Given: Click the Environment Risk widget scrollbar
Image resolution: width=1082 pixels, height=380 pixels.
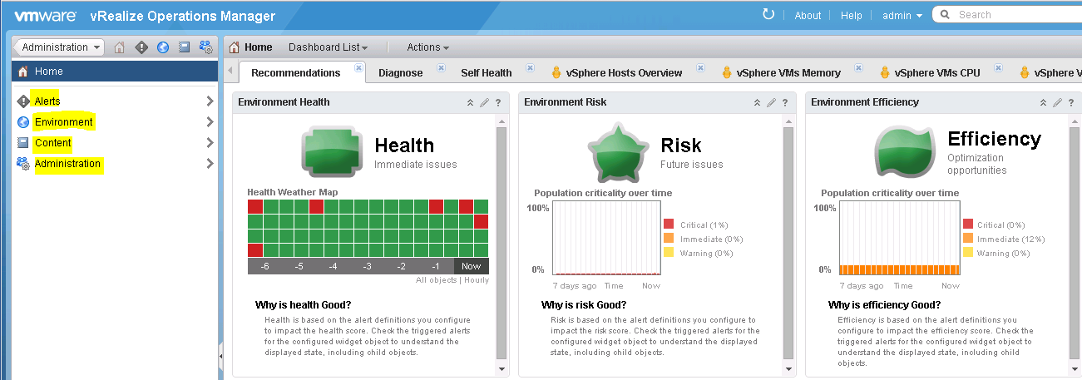Looking at the screenshot, I should (x=788, y=243).
